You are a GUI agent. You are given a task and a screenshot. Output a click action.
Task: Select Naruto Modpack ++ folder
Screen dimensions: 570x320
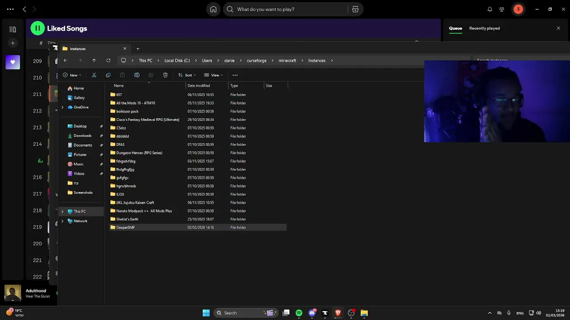click(x=198, y=211)
